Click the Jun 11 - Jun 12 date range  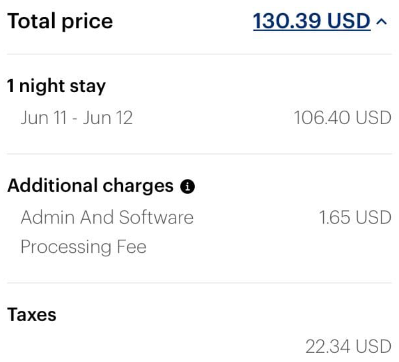[x=77, y=118]
